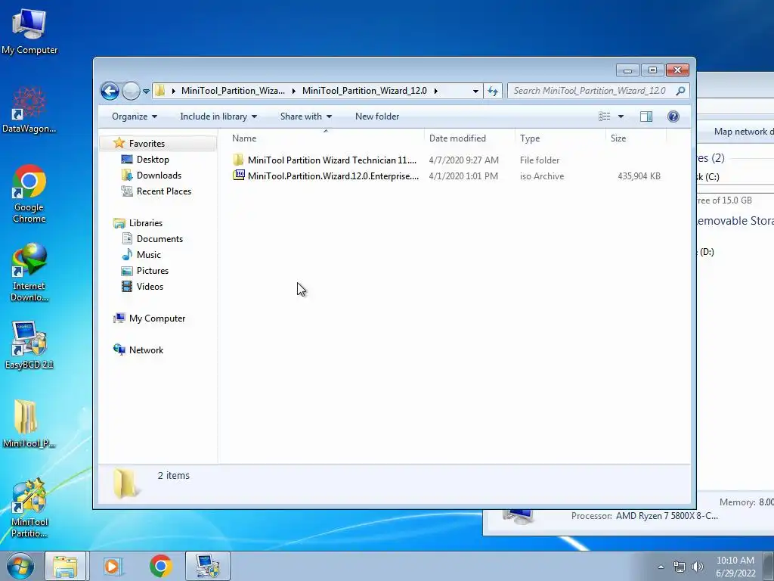Expand the view options dropdown arrow

click(x=621, y=117)
